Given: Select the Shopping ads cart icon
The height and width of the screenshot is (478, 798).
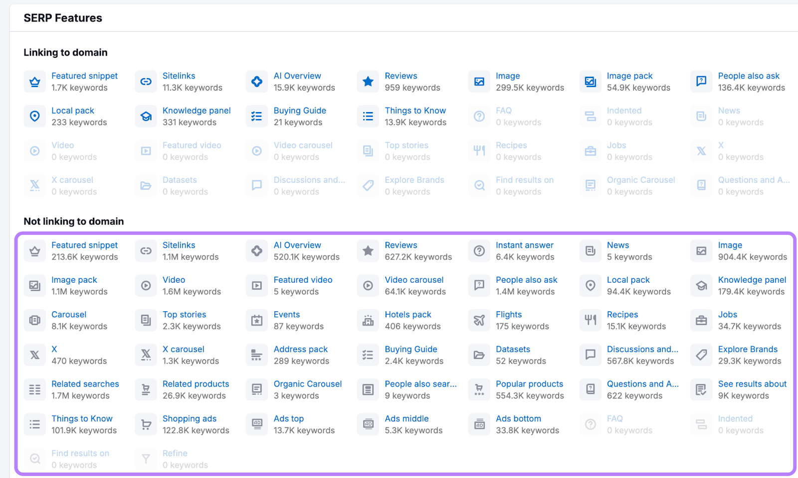Looking at the screenshot, I should click(145, 424).
